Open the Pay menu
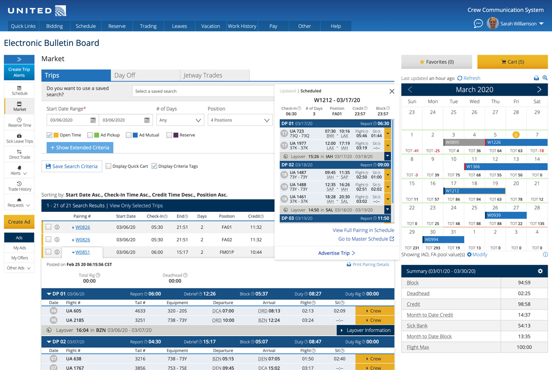552x370 pixels. [273, 26]
